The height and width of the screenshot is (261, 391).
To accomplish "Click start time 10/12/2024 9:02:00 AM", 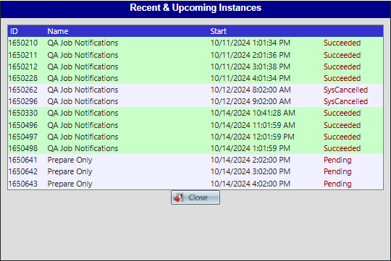I will click(251, 101).
